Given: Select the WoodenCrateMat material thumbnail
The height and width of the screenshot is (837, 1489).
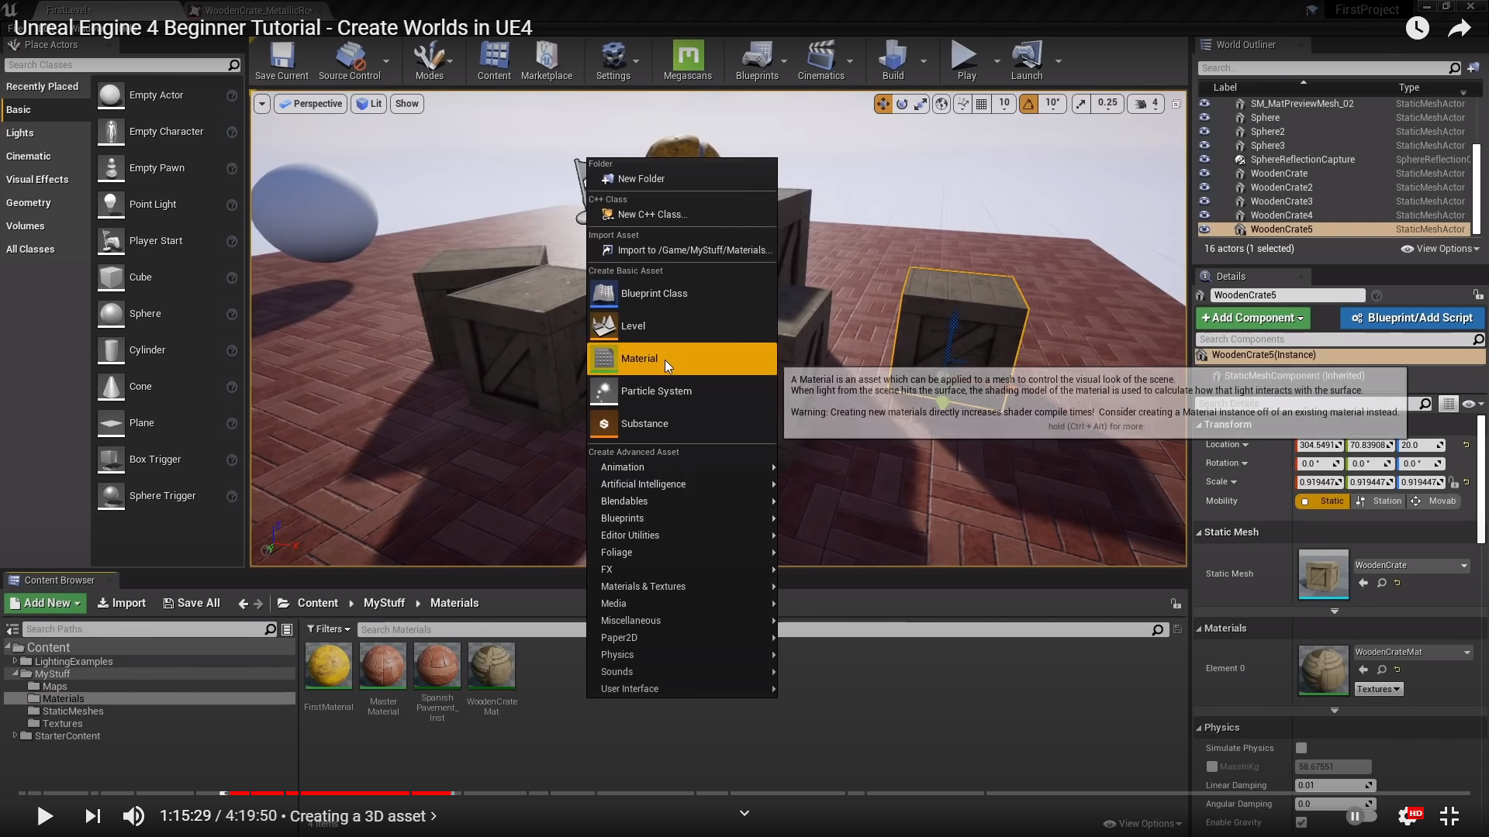Looking at the screenshot, I should [491, 666].
